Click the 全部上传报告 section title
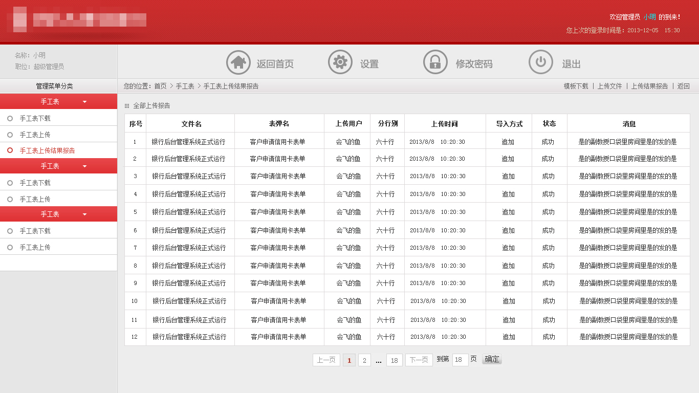The image size is (699, 393). pyautogui.click(x=151, y=106)
